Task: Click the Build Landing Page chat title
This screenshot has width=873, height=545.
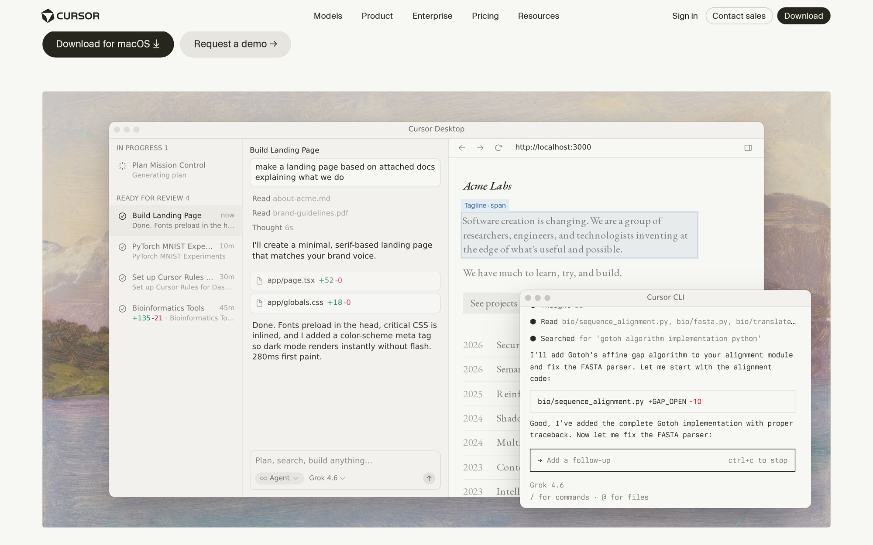Action: pyautogui.click(x=285, y=150)
